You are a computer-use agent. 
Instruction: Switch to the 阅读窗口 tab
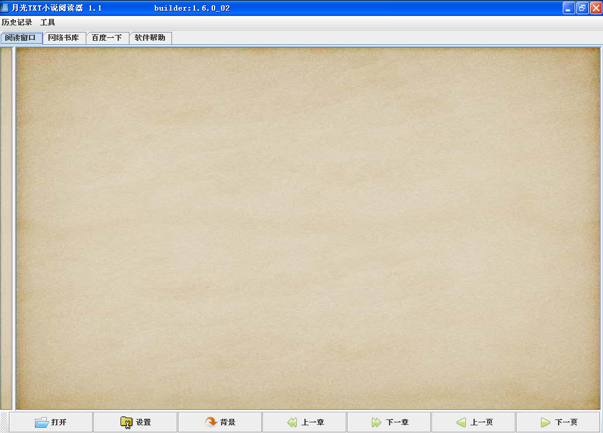(x=21, y=38)
